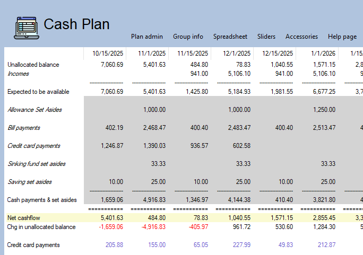Open the Plan admin menu

(147, 37)
